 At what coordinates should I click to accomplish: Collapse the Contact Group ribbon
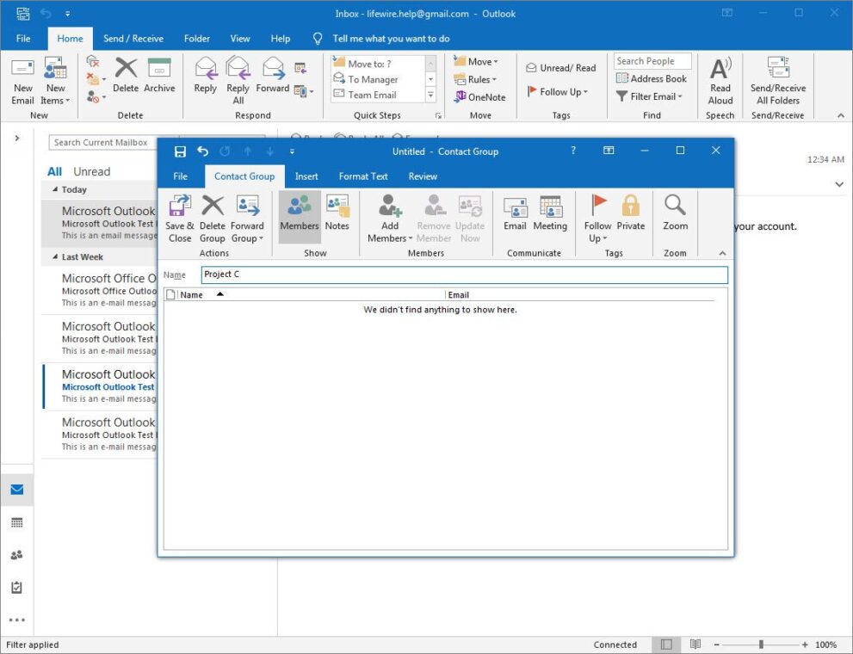722,253
